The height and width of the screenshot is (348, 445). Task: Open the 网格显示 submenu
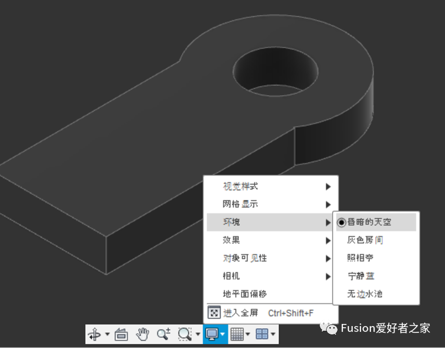click(x=271, y=204)
